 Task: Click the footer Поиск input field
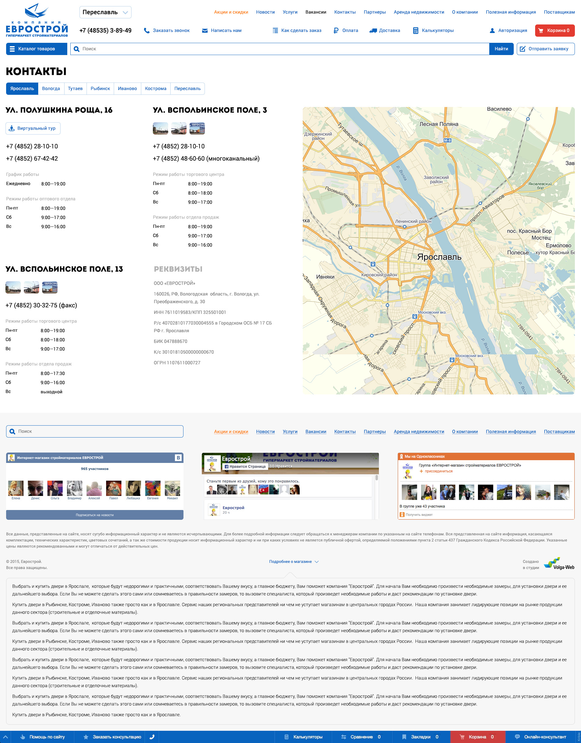click(94, 431)
